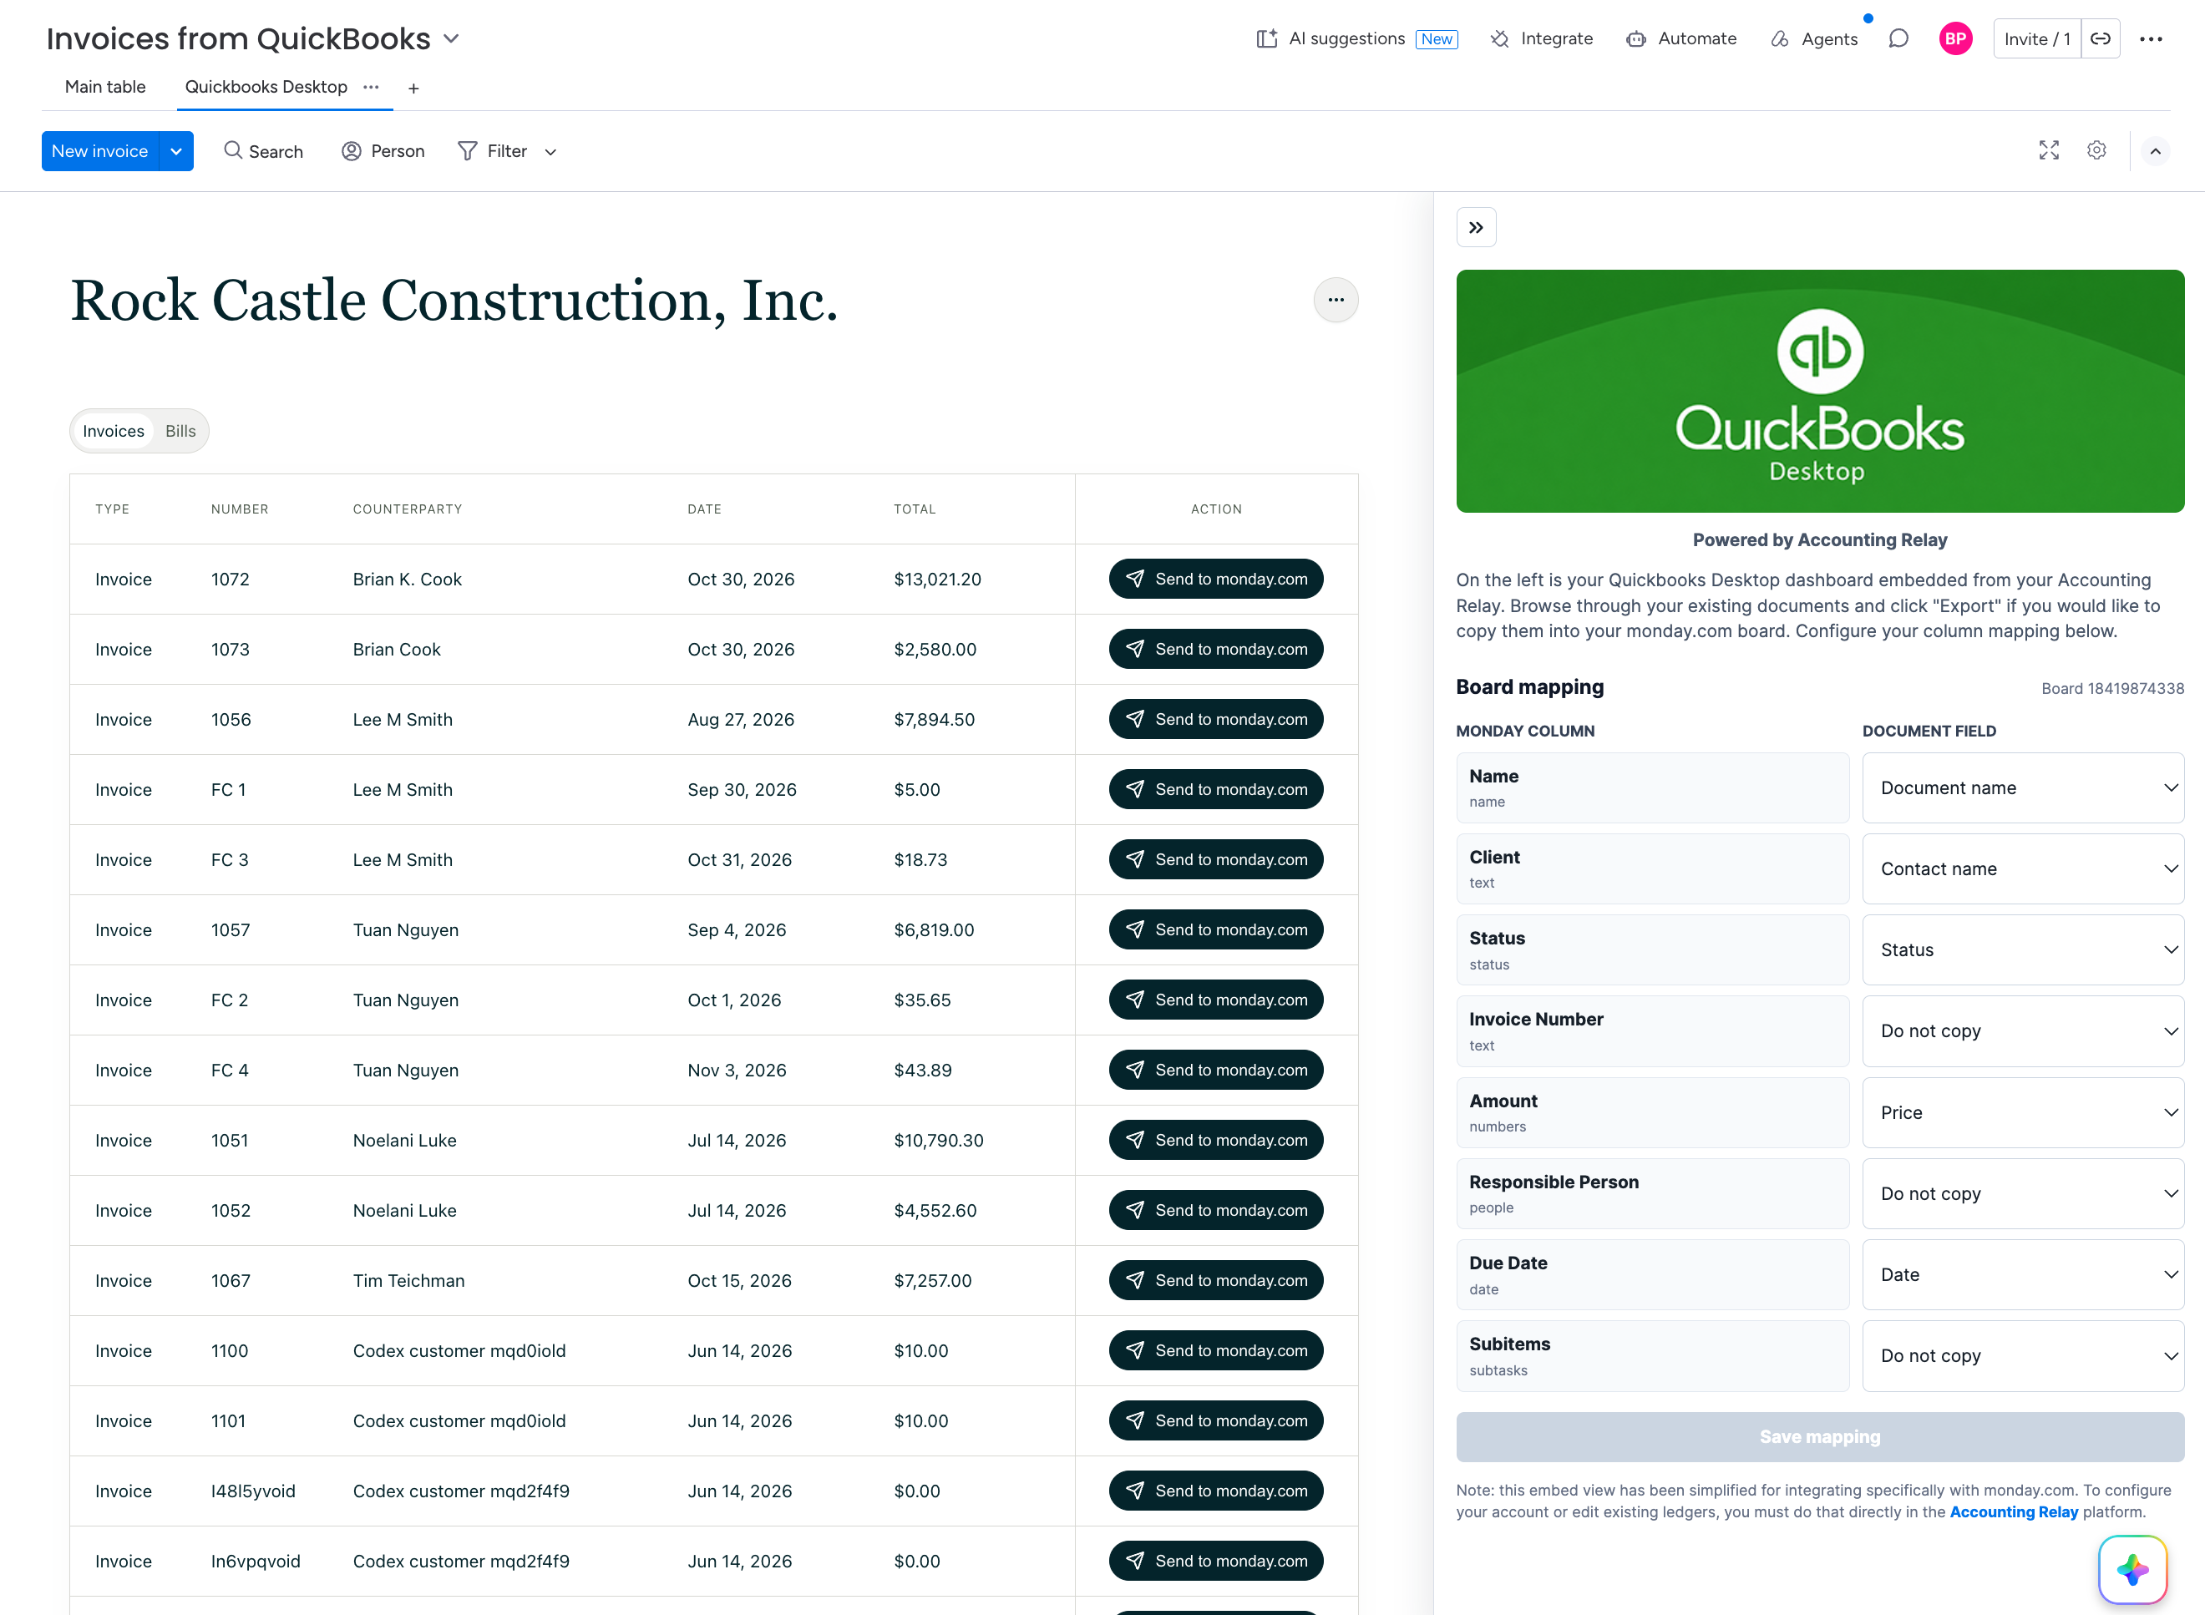The width and height of the screenshot is (2205, 1615).
Task: Open the AI assistant sparkle icon
Action: point(2132,1570)
